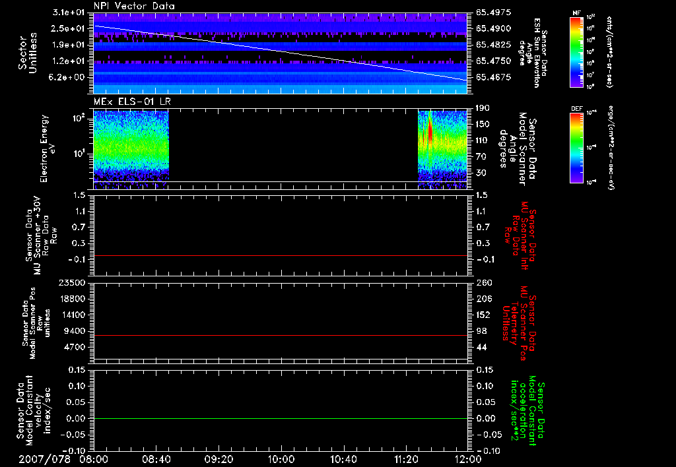This screenshot has width=676, height=467.
Task: Select the 12:00 time axis label
Action: (x=467, y=458)
